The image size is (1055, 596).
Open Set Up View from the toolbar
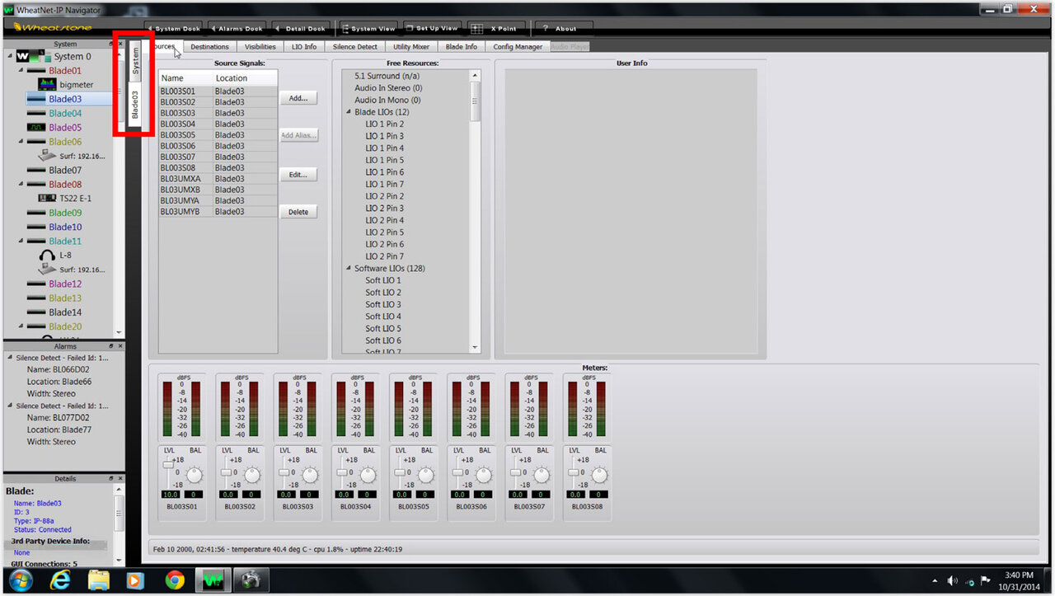(x=432, y=28)
